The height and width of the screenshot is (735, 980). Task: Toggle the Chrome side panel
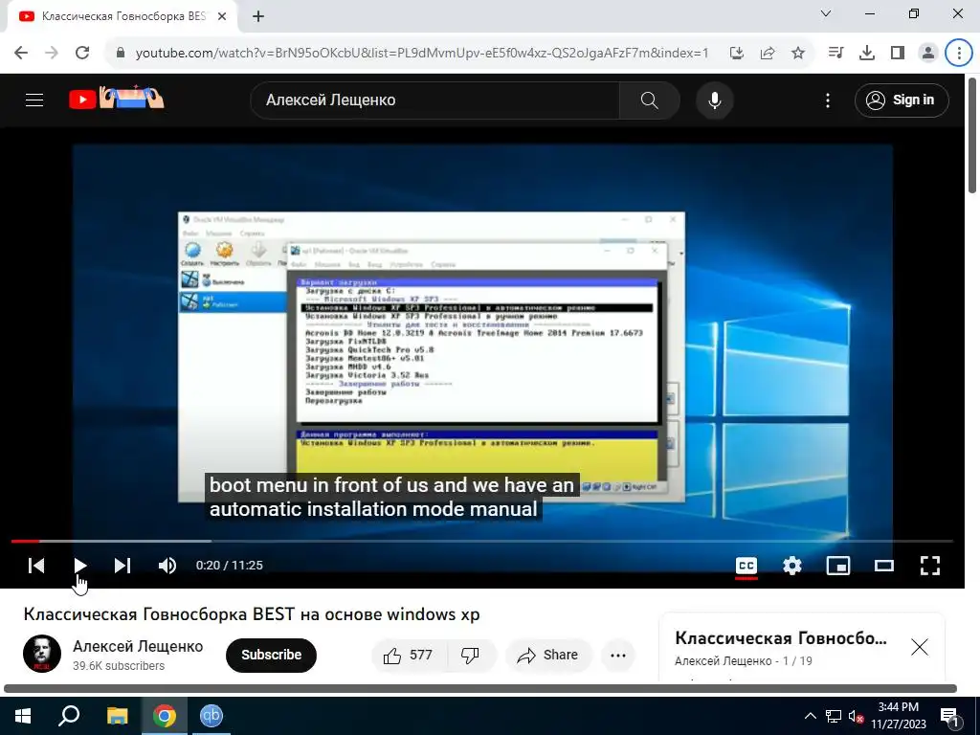[898, 54]
